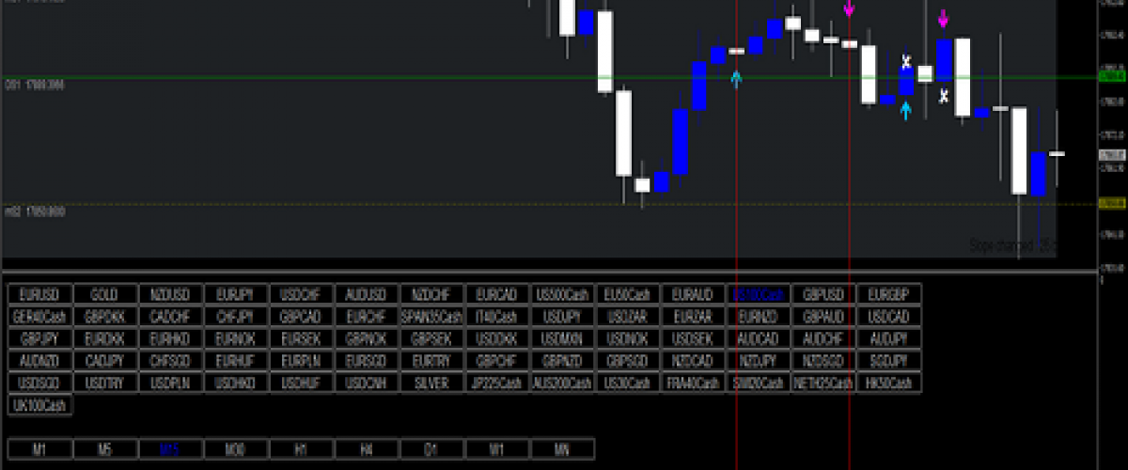The image size is (1128, 470).
Task: Switch to the UK100Cash symbol
Action: pos(39,405)
